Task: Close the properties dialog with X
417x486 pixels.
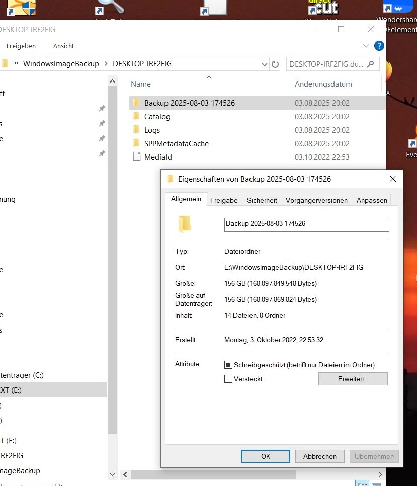Action: tap(393, 179)
